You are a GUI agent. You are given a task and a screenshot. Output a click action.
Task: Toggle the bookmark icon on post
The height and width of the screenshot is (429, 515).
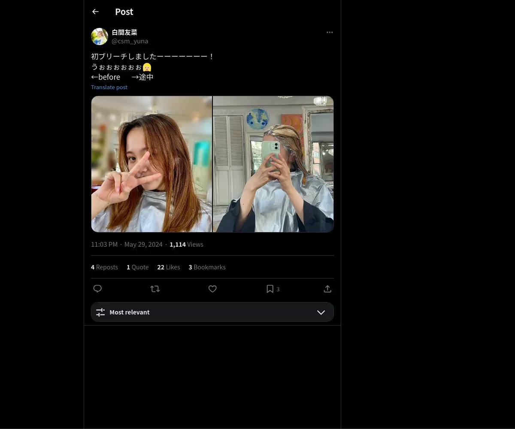tap(270, 289)
